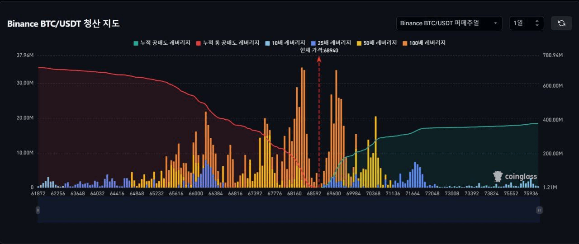Toggle the 25배 레버리지 legend series
The image size is (579, 244).
pyautogui.click(x=313, y=43)
